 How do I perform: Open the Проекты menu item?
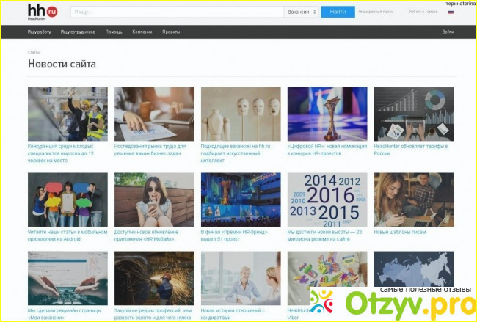coord(171,32)
